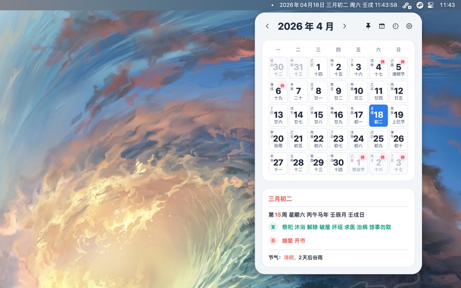
Task: Go to next month with right chevron
Action: point(345,26)
